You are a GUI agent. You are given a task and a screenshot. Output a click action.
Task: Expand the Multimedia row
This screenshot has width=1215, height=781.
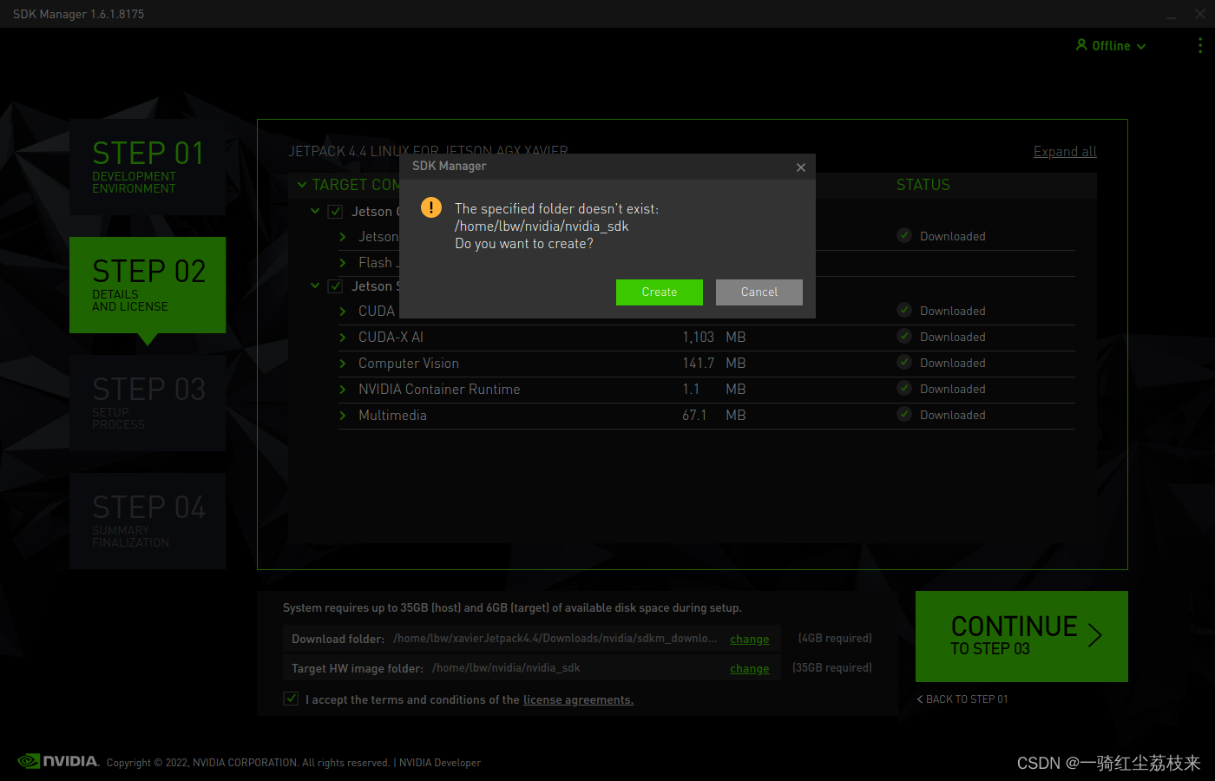coord(343,415)
